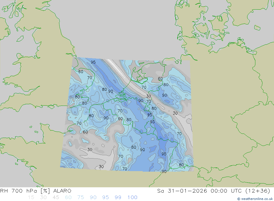Click the 'Sa 31-01-2026 00:00 UTC (12+36)' timestamp

(213, 191)
